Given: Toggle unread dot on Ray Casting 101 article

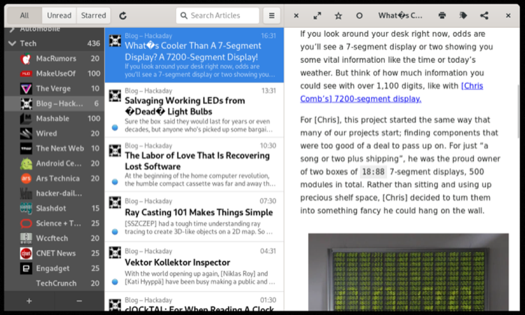Looking at the screenshot, I should [115, 232].
